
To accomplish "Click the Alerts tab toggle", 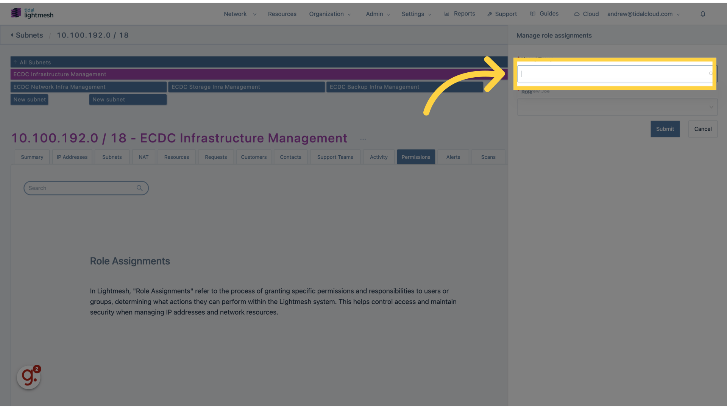I will click(453, 156).
